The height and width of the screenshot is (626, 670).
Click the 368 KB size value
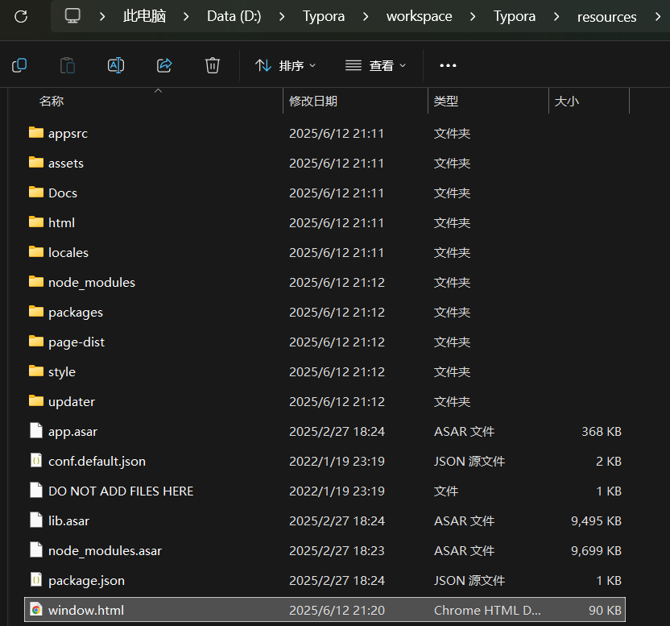602,432
